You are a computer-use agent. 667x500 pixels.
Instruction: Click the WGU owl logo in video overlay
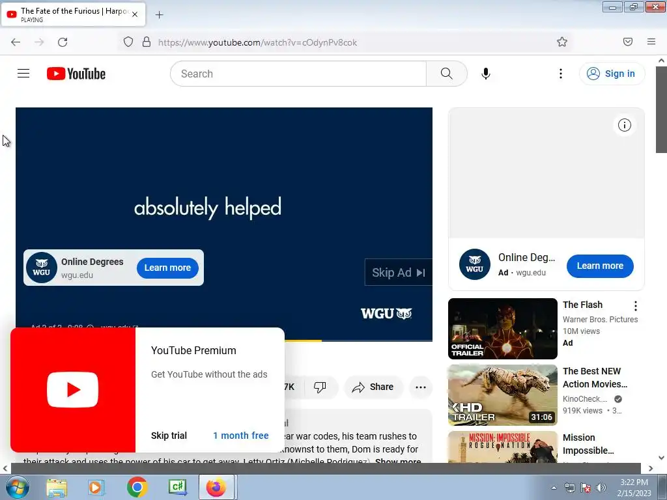point(42,268)
